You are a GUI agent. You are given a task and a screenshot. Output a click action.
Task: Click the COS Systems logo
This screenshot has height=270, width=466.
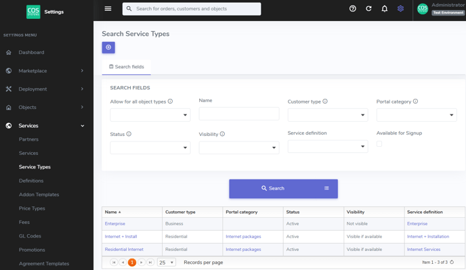click(33, 12)
